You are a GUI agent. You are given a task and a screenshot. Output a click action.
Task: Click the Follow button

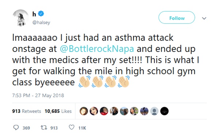pyautogui.click(x=177, y=18)
